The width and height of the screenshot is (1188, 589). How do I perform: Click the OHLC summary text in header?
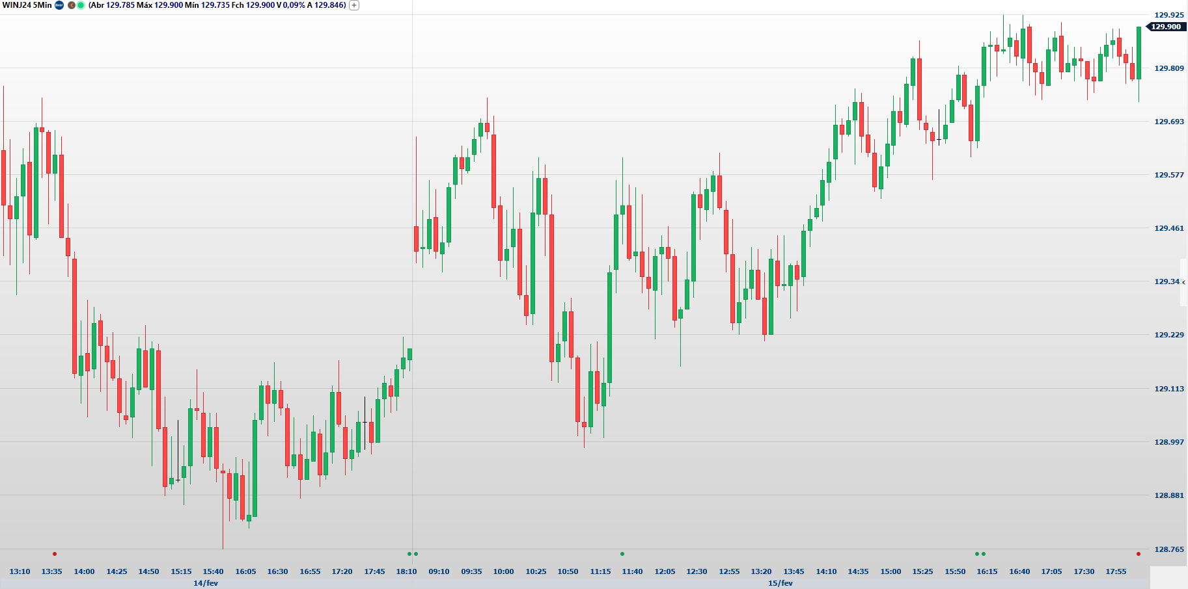[217, 5]
